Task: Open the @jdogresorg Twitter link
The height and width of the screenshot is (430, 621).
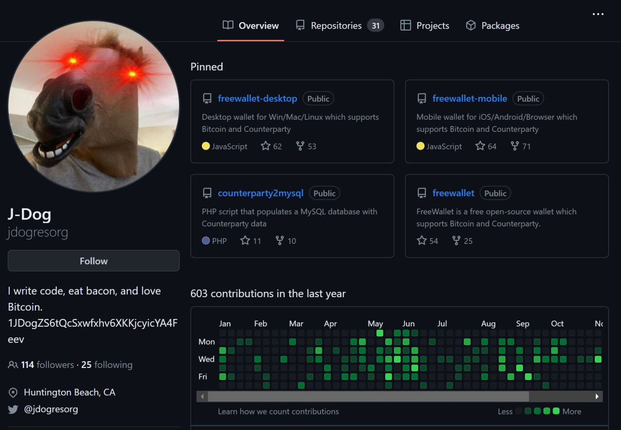Action: pyautogui.click(x=51, y=409)
